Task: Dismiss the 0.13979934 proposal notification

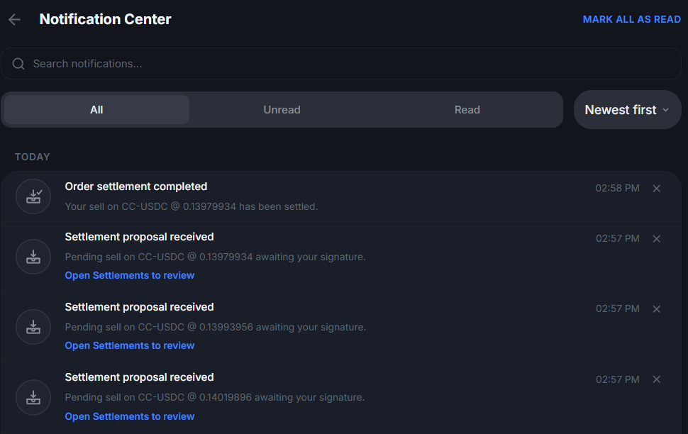Action: (656, 239)
